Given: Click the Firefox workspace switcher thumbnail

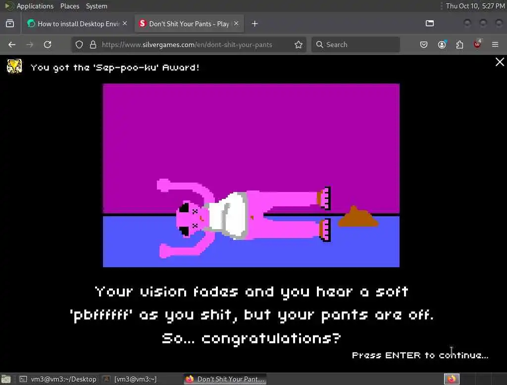Looking at the screenshot, I should coord(452,379).
